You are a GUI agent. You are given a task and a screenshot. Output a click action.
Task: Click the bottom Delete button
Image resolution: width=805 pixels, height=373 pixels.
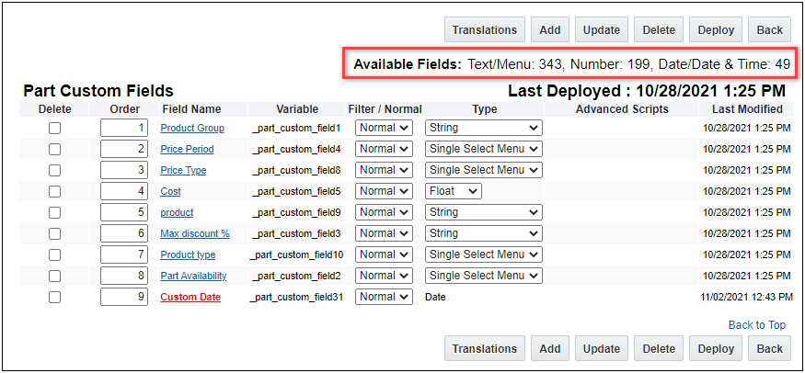click(659, 348)
